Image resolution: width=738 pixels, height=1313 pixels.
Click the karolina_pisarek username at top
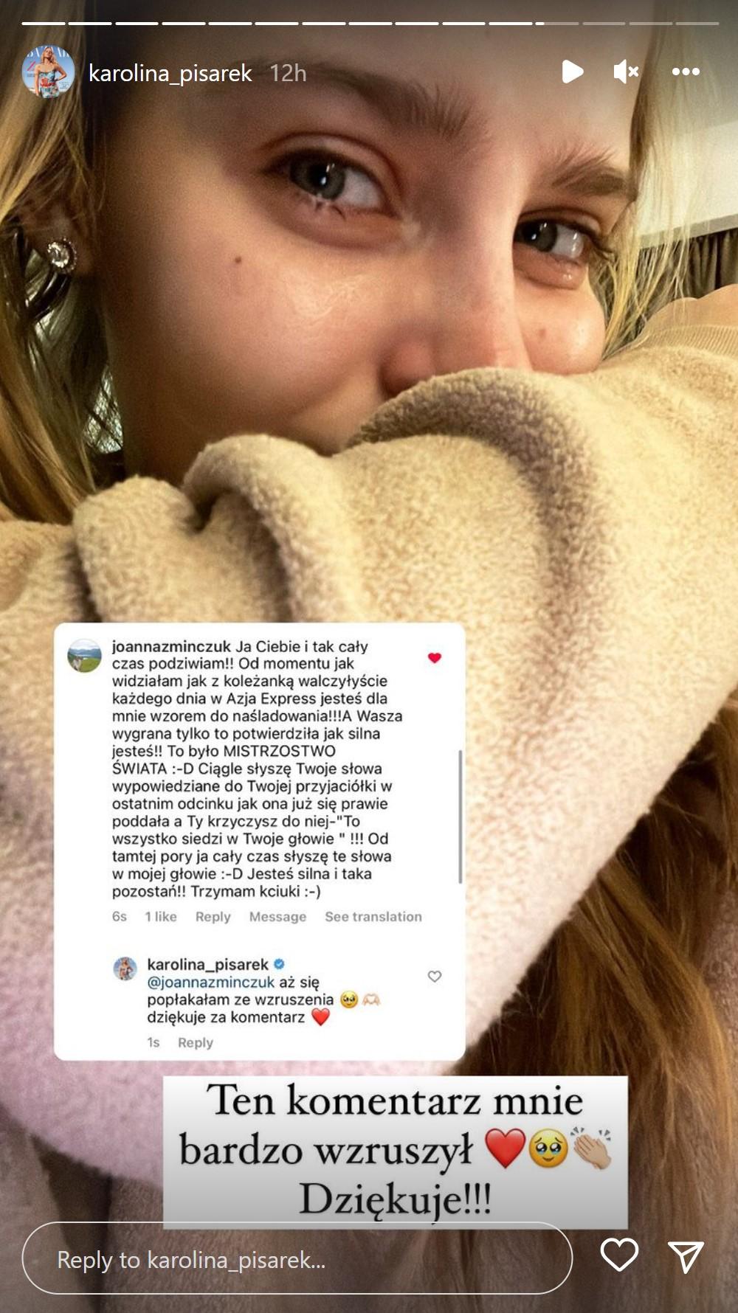pos(170,73)
